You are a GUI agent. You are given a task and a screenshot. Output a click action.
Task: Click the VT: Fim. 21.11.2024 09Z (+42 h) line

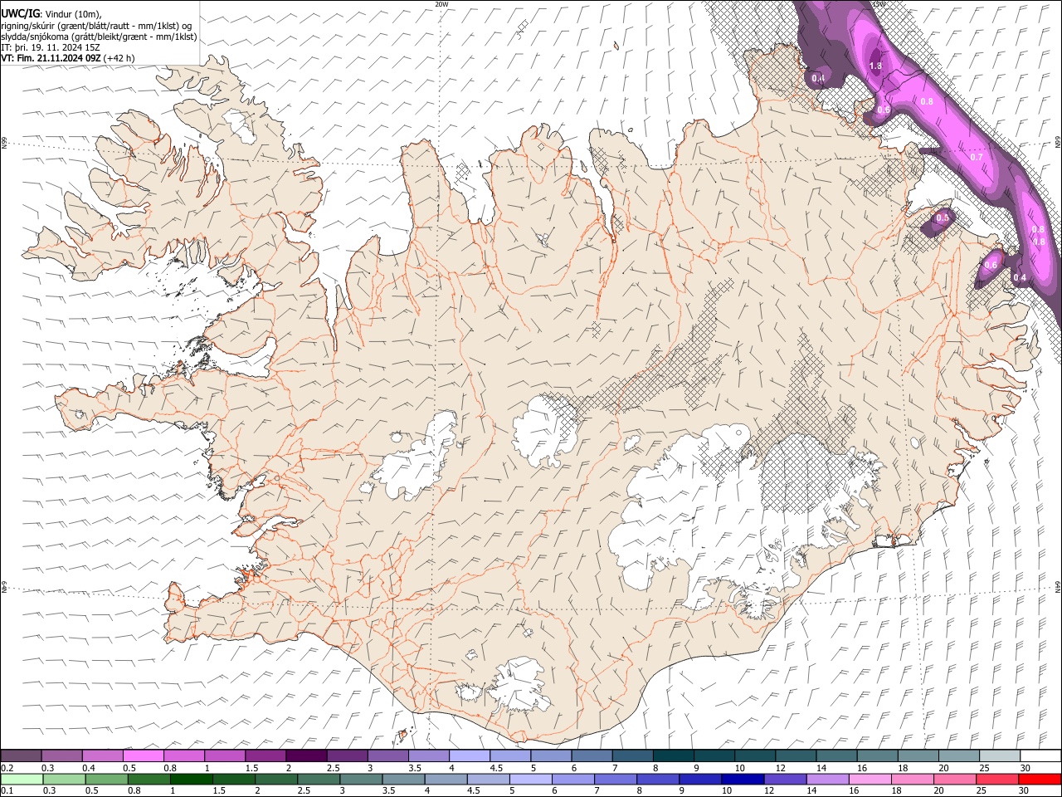pos(68,58)
